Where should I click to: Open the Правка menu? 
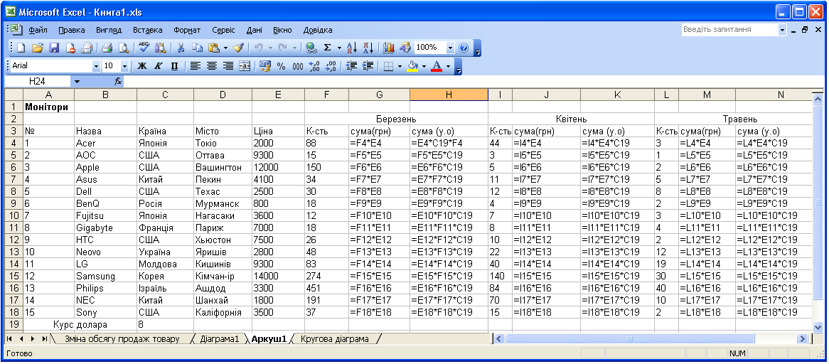[72, 30]
